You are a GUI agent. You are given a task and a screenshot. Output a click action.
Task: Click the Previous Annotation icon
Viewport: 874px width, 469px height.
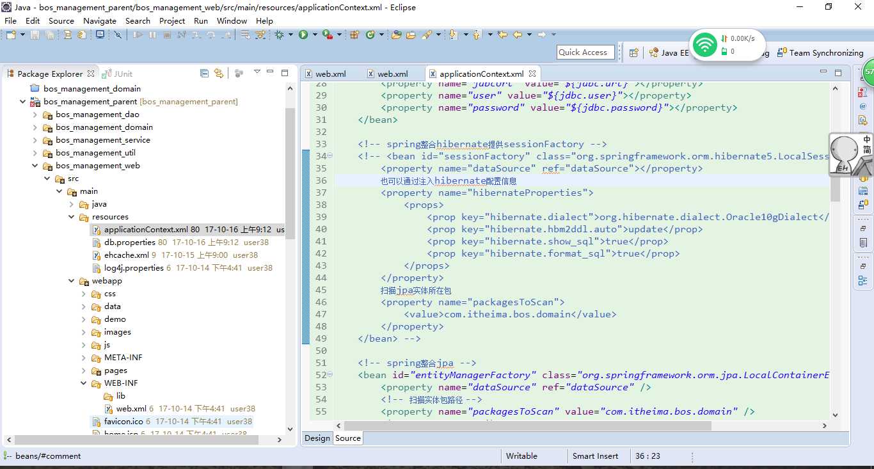(x=477, y=35)
